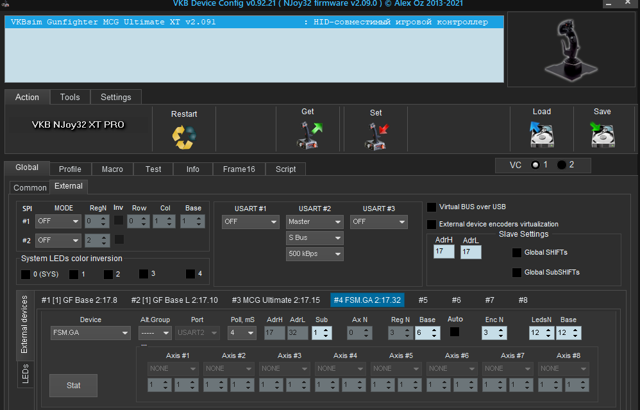Click the Load disk icon

[541, 135]
